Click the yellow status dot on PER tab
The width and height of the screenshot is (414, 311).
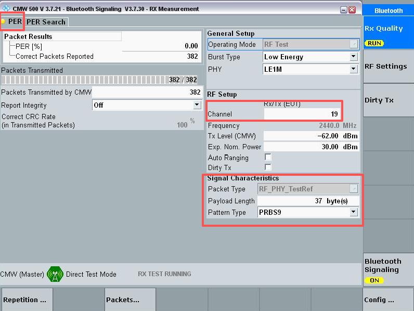(3, 21)
